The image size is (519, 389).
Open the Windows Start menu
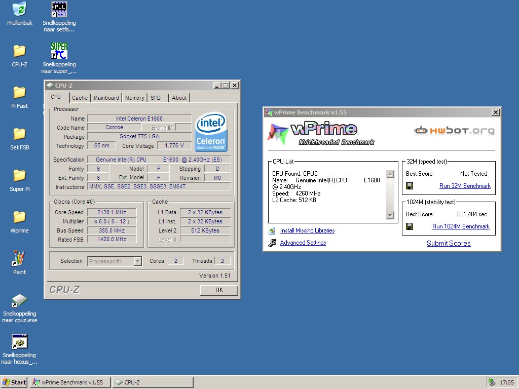[14, 382]
